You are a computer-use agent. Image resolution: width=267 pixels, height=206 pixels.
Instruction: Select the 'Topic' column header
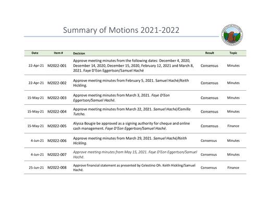233,53
